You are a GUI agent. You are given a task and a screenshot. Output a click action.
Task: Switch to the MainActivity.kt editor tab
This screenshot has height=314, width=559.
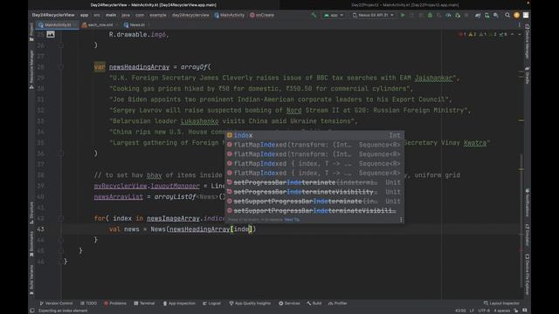pyautogui.click(x=57, y=25)
